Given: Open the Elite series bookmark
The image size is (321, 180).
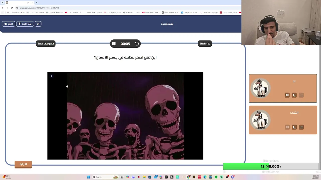Looking at the screenshot, I should [x=228, y=12].
